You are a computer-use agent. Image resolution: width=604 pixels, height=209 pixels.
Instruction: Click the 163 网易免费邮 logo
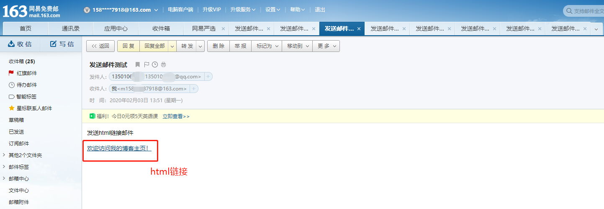(x=31, y=10)
